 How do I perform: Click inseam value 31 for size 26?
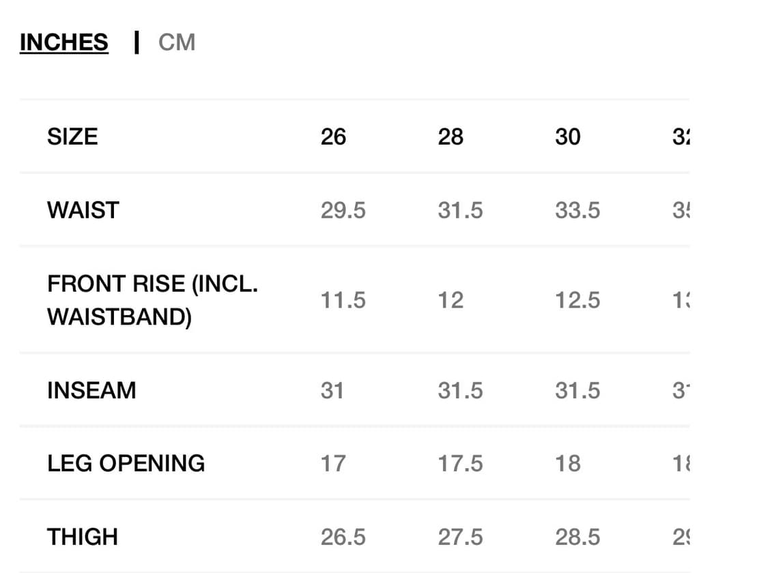coord(332,390)
